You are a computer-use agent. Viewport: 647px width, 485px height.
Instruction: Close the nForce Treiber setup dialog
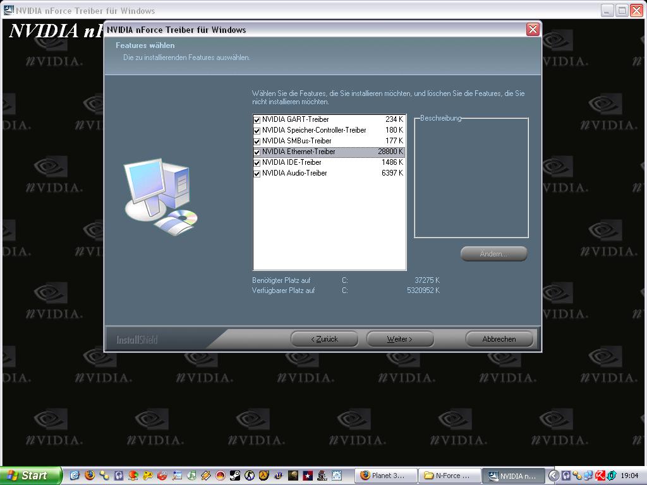[x=533, y=29]
